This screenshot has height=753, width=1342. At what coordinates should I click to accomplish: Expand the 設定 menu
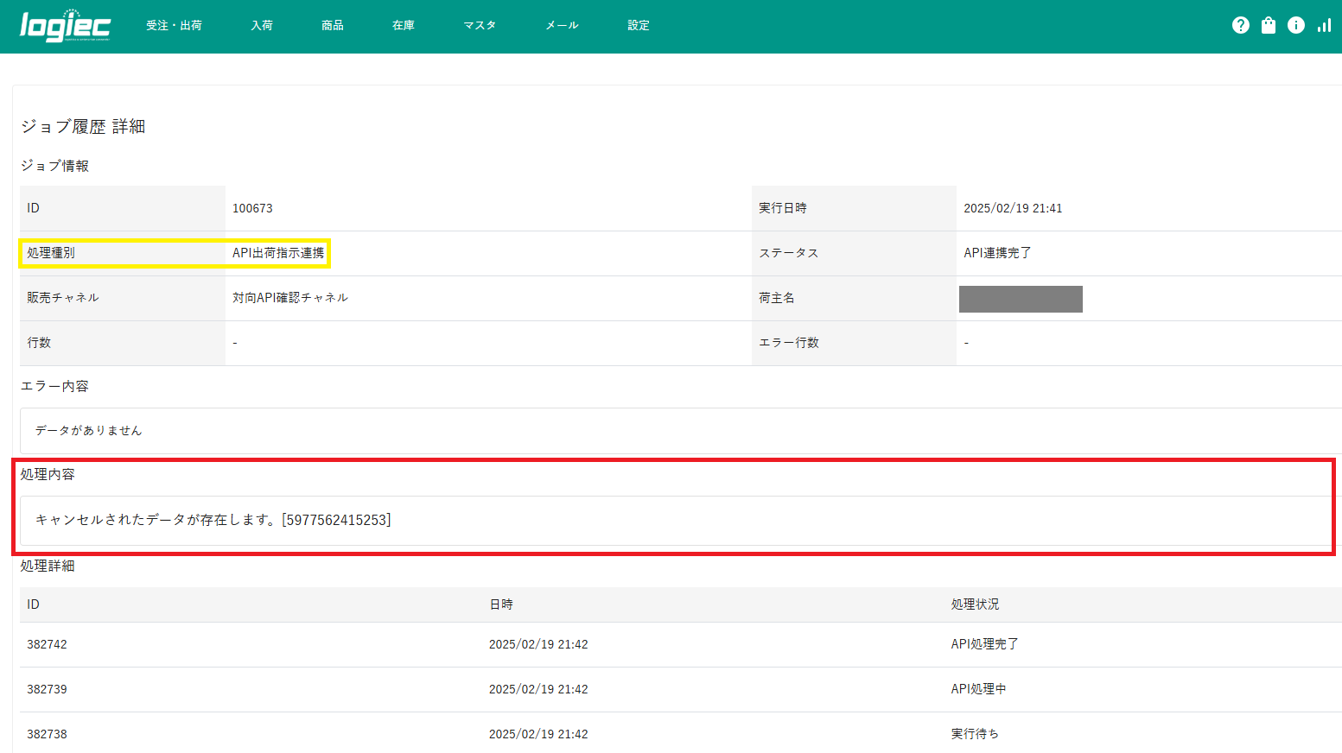point(638,26)
